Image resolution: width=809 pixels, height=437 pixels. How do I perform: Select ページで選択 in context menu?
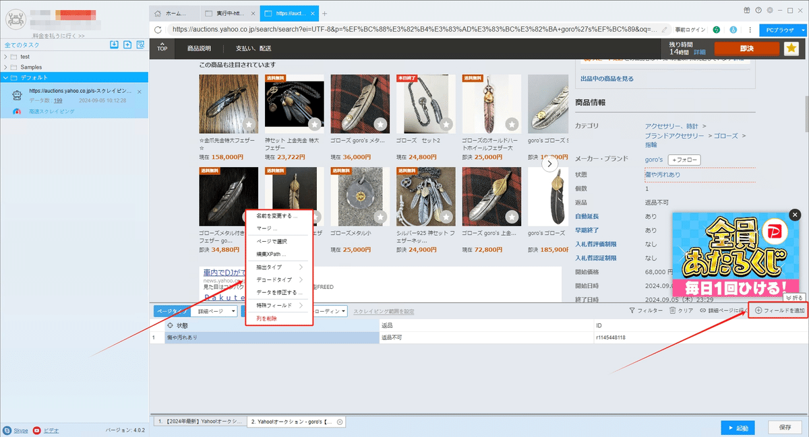coord(278,241)
